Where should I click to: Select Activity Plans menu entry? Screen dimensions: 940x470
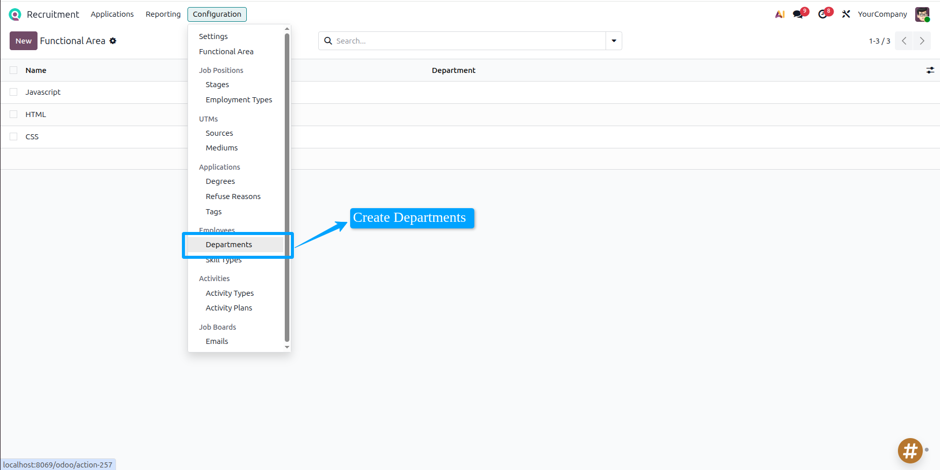click(x=229, y=308)
